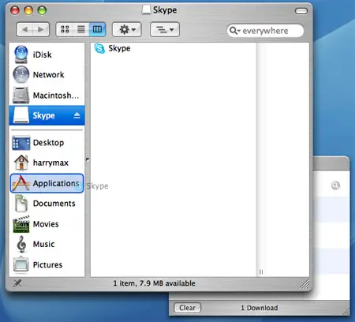Open Music folder in sidebar
Viewport: 355px width, 322px height.
coord(47,244)
